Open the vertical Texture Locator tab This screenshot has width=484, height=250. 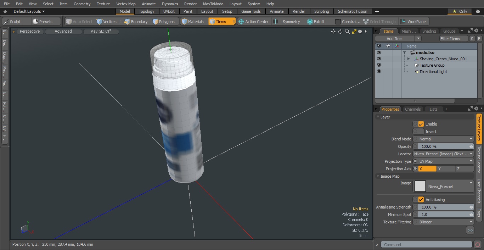[479, 160]
